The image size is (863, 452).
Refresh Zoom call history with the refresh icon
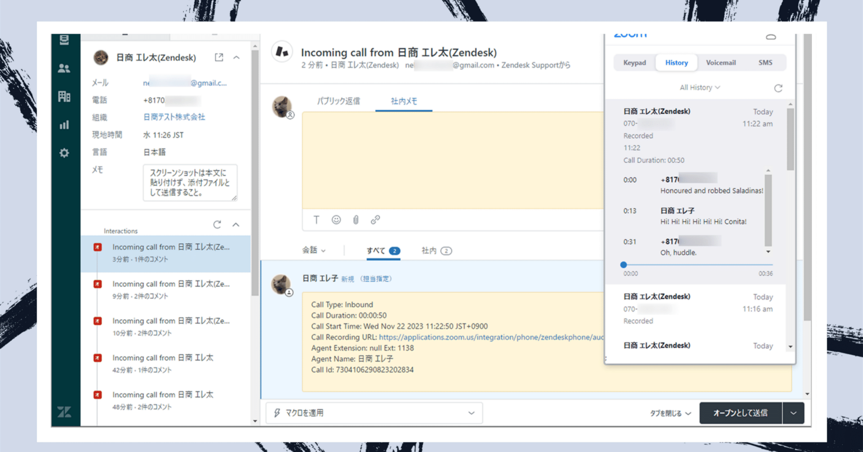tap(778, 88)
